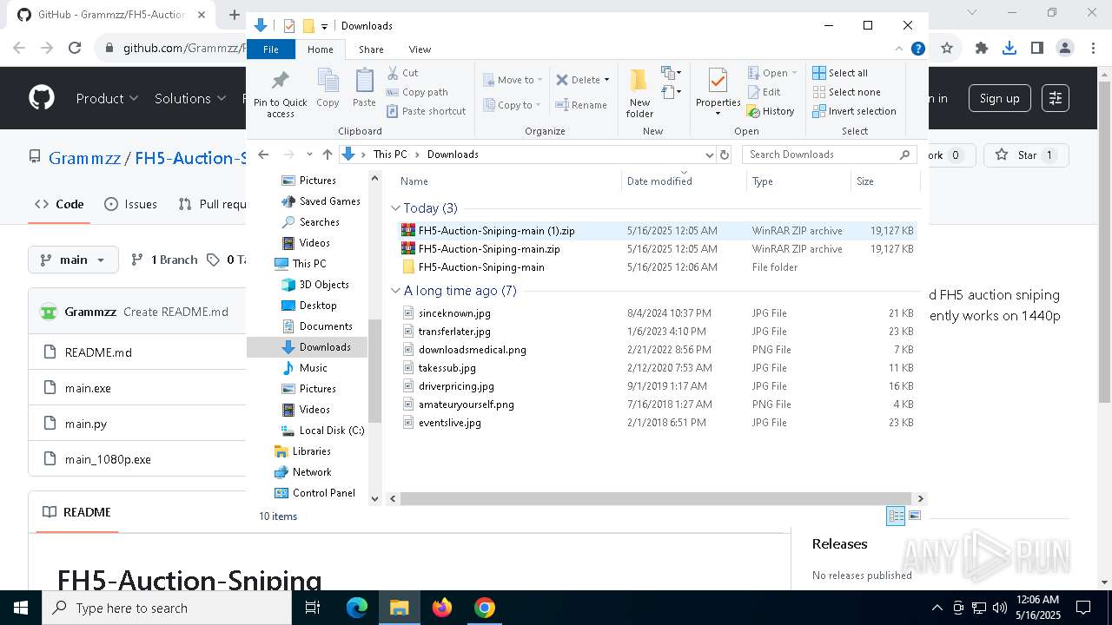The height and width of the screenshot is (625, 1112).
Task: Click quick access toolbar New folder icon
Action: point(308,26)
